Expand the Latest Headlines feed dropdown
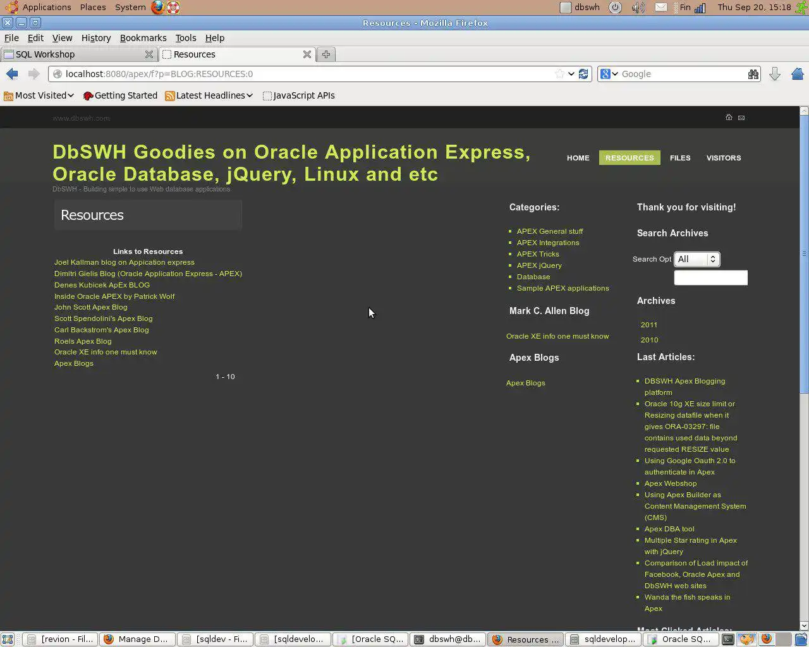 pyautogui.click(x=209, y=95)
